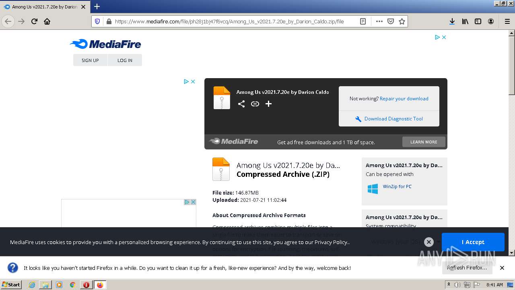This screenshot has width=515, height=290.
Task: Add file to MediaFire account with plus
Action: (x=268, y=104)
